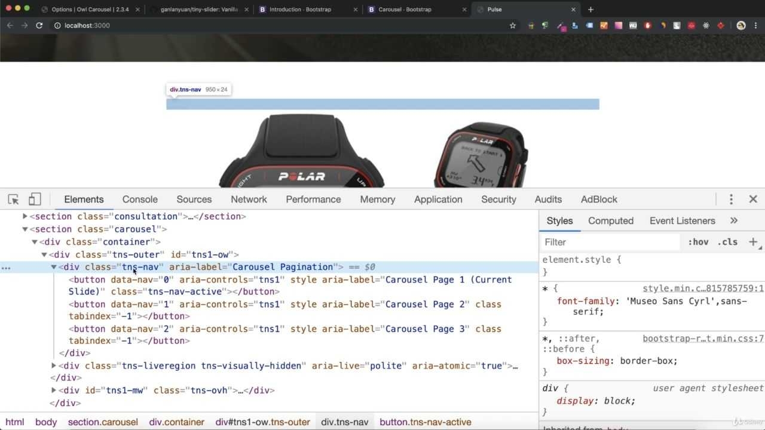Select div#tns1-ow.tns-outer breadcrumb
Screen dimensions: 765x430
(x=263, y=422)
